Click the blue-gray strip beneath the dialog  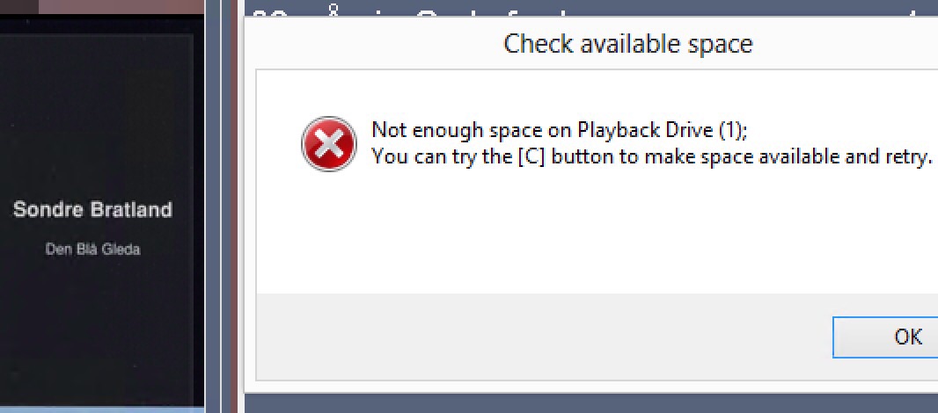pyautogui.click(x=591, y=403)
